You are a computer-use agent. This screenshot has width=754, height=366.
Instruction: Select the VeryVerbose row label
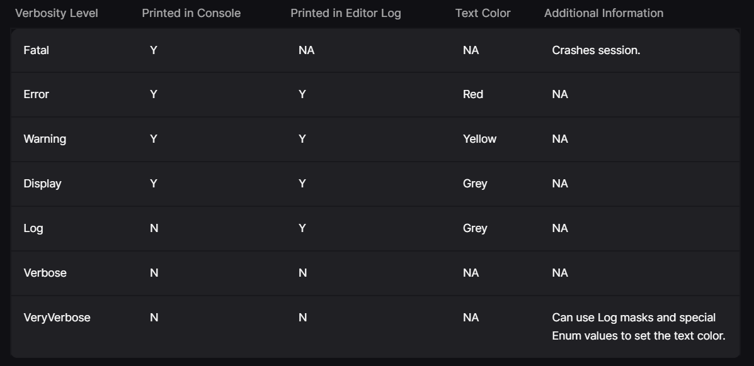[x=57, y=318]
